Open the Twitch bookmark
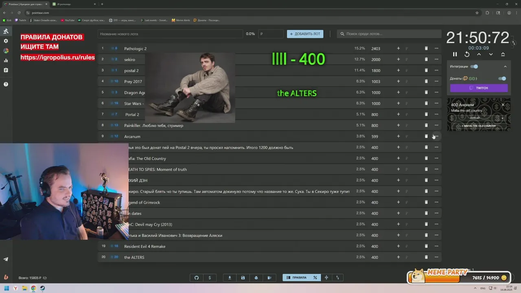 pos(20,20)
